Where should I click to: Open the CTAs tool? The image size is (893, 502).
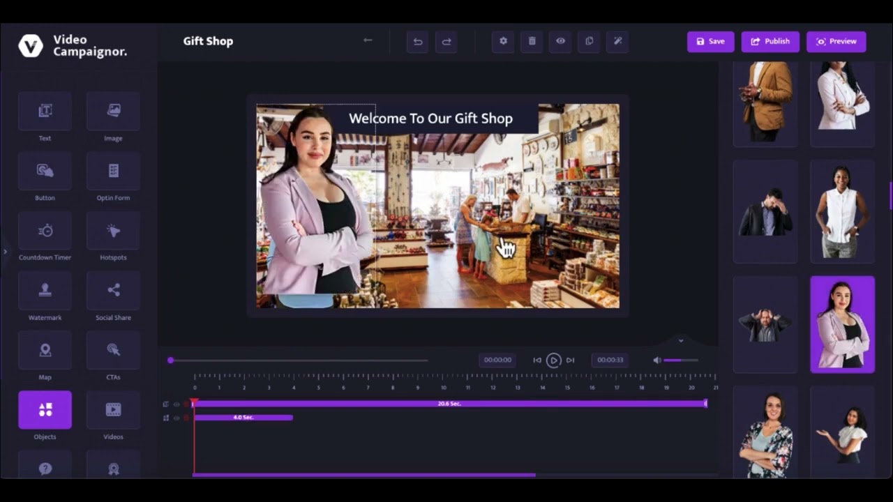113,350
